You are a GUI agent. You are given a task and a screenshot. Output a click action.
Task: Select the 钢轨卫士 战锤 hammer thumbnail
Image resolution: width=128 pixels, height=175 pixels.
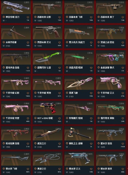click(x=79, y=133)
